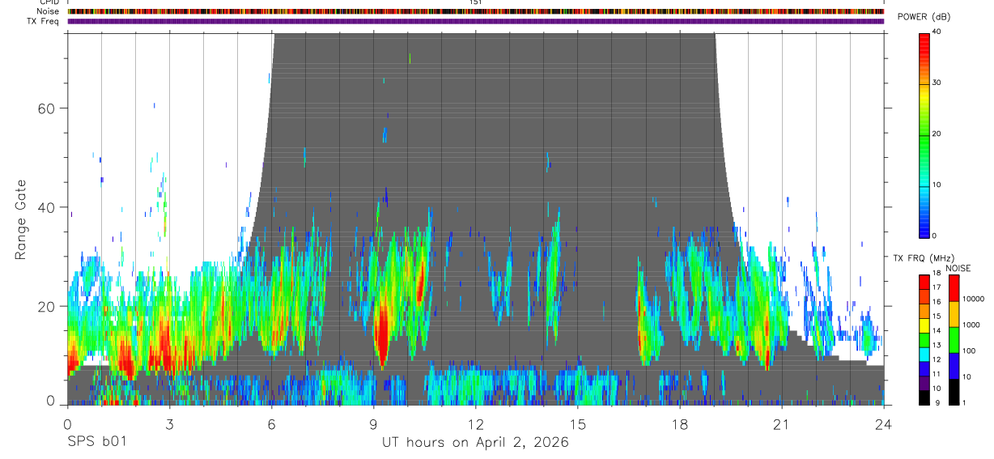Image resolution: width=994 pixels, height=459 pixels.
Task: Click the '11' tick in the TX FRQ legend
Action: pos(937,374)
